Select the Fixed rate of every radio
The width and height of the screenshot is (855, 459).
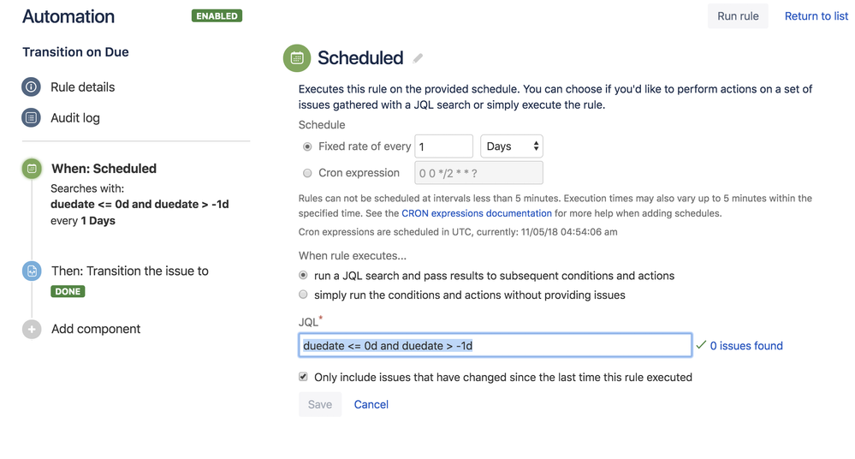pos(307,146)
